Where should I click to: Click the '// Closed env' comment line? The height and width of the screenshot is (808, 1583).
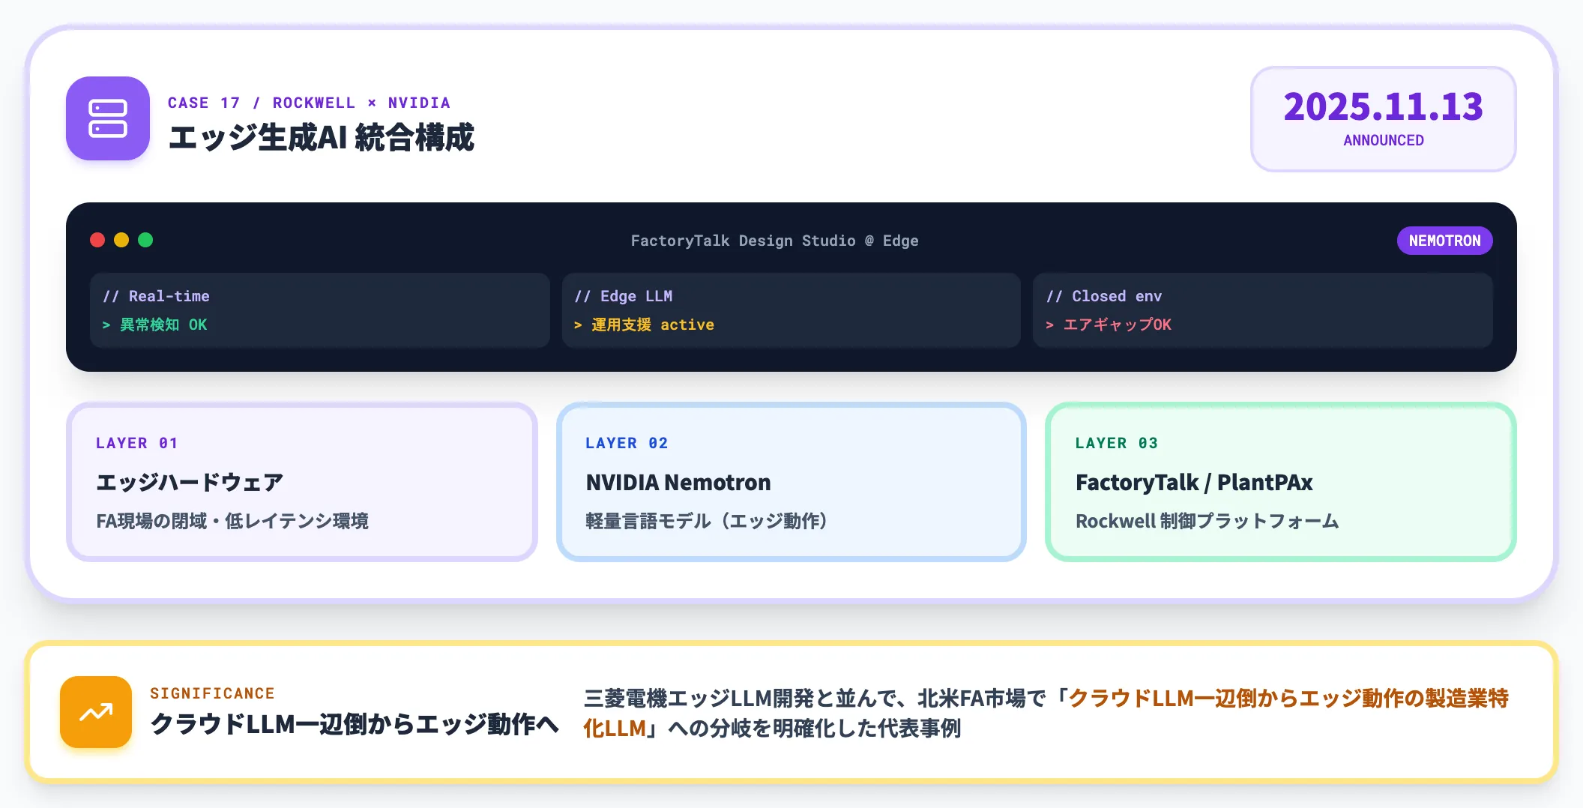click(x=1104, y=296)
